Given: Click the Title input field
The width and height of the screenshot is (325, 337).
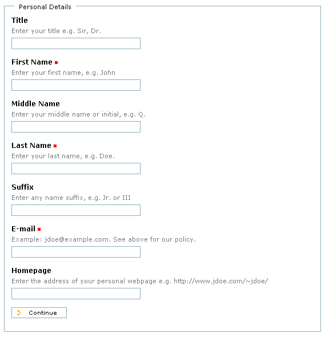Looking at the screenshot, I should pos(76,43).
